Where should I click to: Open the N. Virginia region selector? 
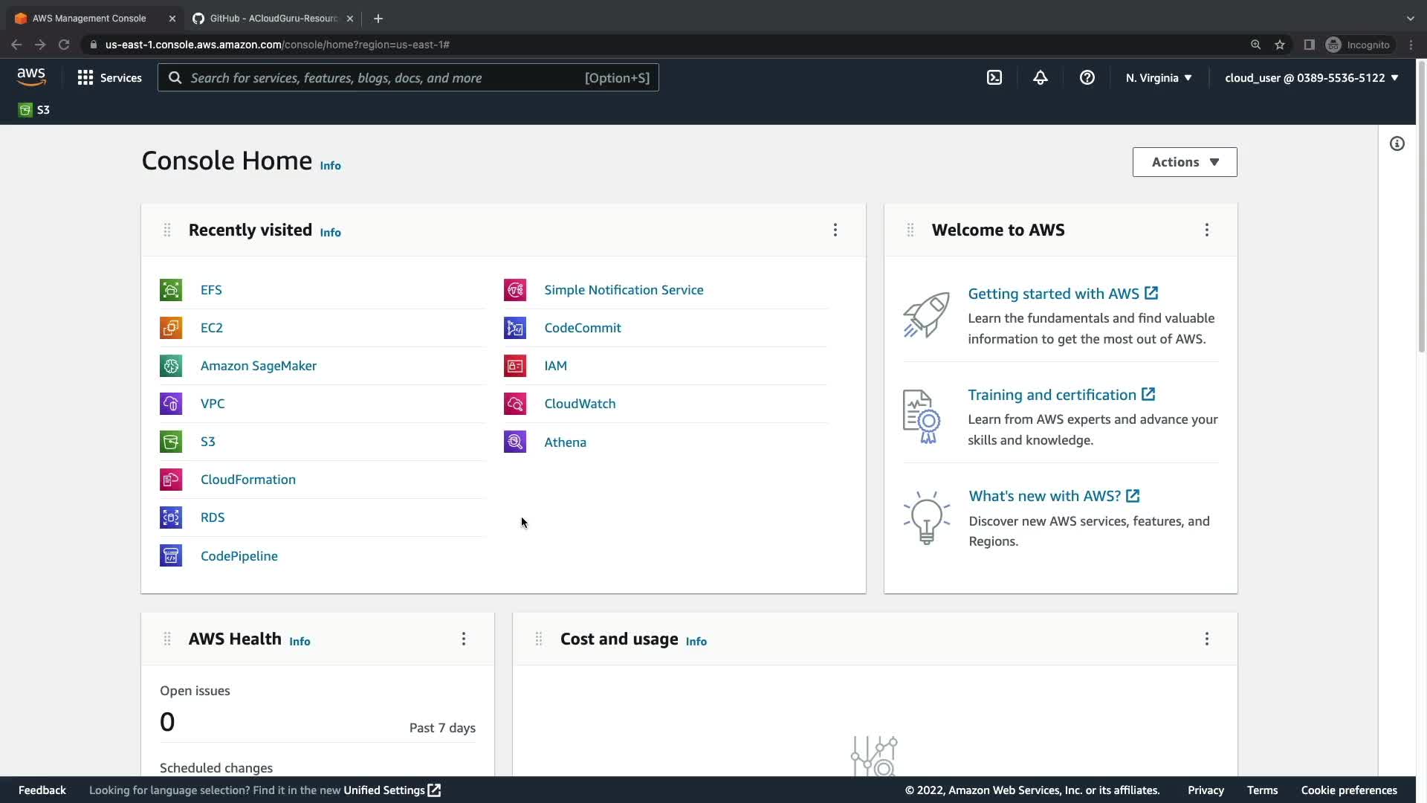pyautogui.click(x=1159, y=77)
